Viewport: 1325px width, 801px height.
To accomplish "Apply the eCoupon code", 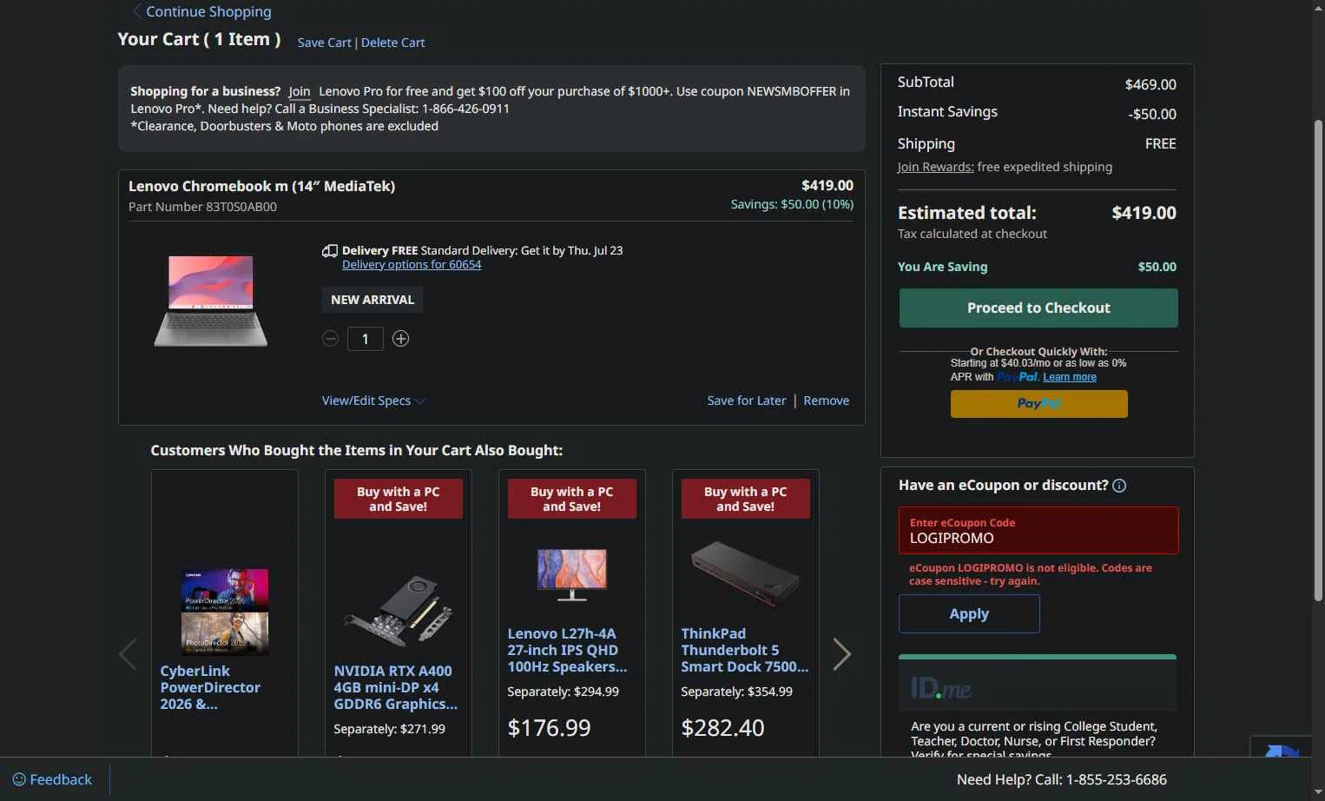I will point(969,614).
